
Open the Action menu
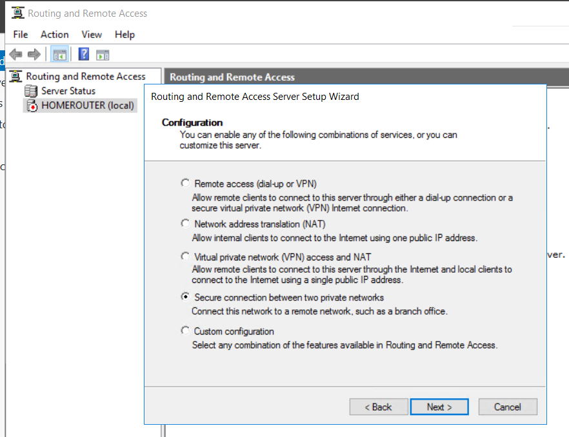coord(54,34)
